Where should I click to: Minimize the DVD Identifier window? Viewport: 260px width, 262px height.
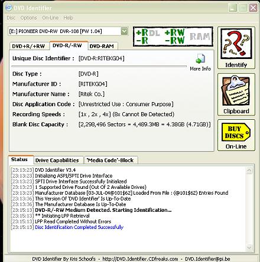[232, 8]
